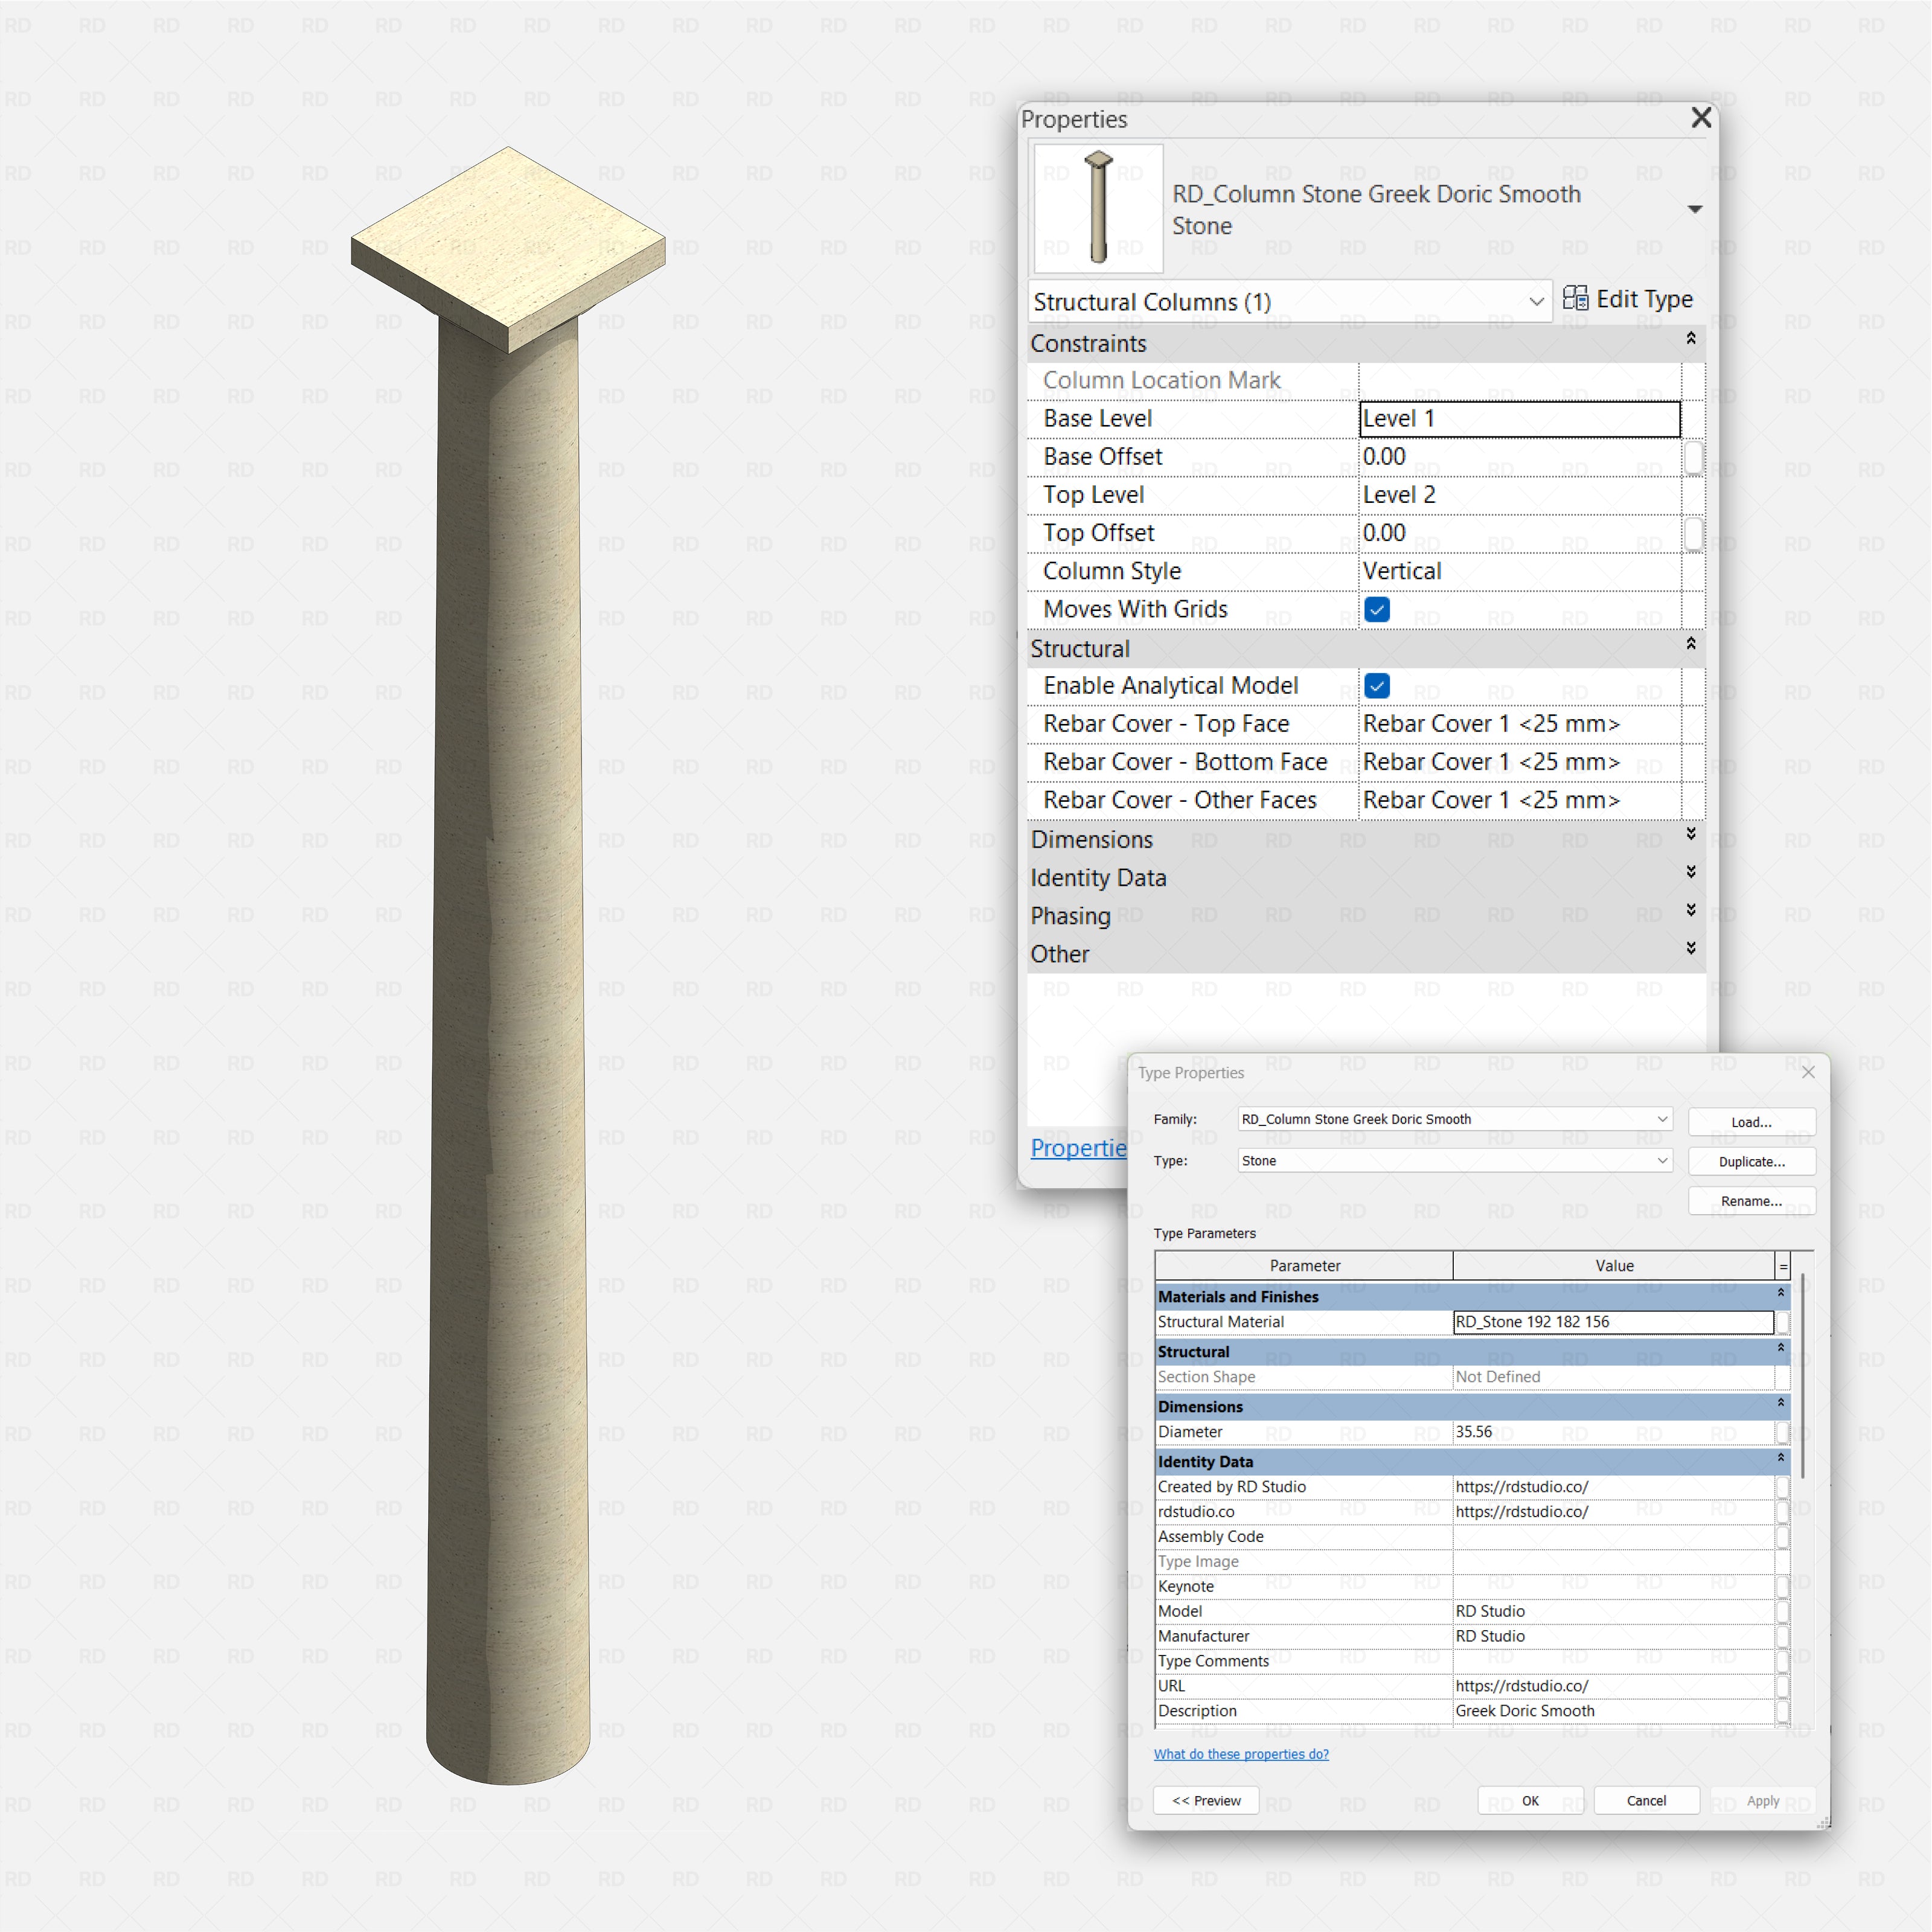Screen dimensions: 1932x1932
Task: Click the column type preview thumbnail
Action: [1097, 206]
